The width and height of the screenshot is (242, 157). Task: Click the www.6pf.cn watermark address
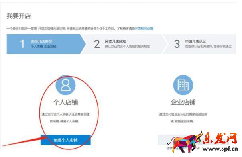(220, 149)
